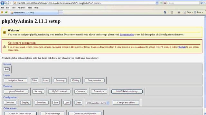Click the configuration Clear button

click(78, 103)
